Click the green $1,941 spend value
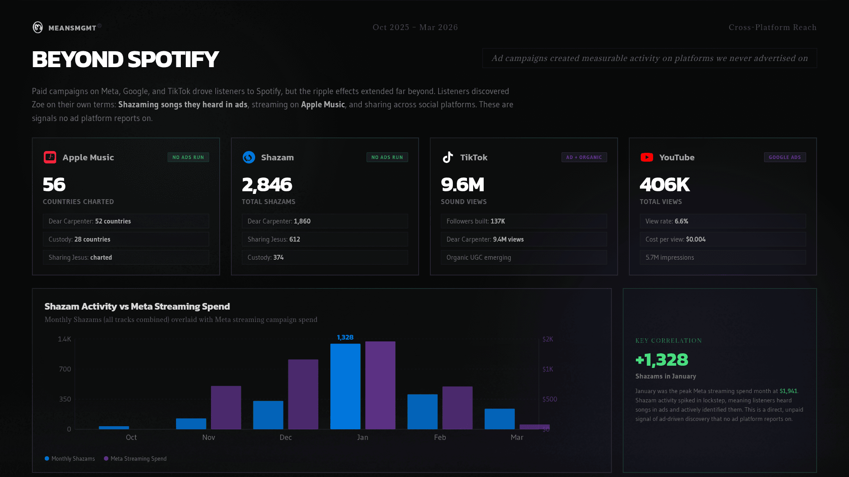This screenshot has height=477, width=849. pos(788,391)
